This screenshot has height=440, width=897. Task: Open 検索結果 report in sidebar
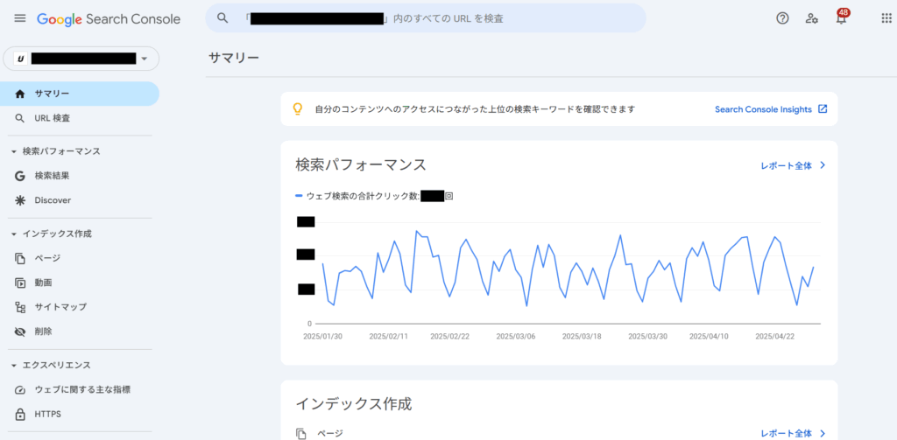click(80, 176)
